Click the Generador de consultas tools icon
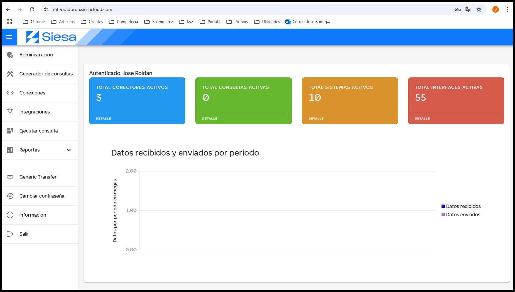Image resolution: width=515 pixels, height=292 pixels. click(x=10, y=74)
